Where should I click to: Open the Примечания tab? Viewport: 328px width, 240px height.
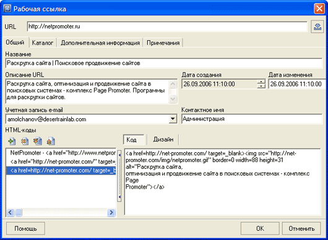(163, 43)
